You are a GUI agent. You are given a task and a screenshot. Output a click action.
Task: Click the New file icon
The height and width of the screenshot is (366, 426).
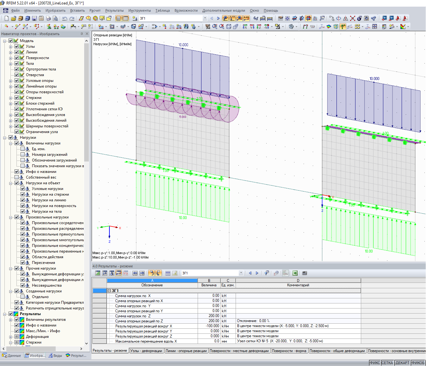[6, 18]
